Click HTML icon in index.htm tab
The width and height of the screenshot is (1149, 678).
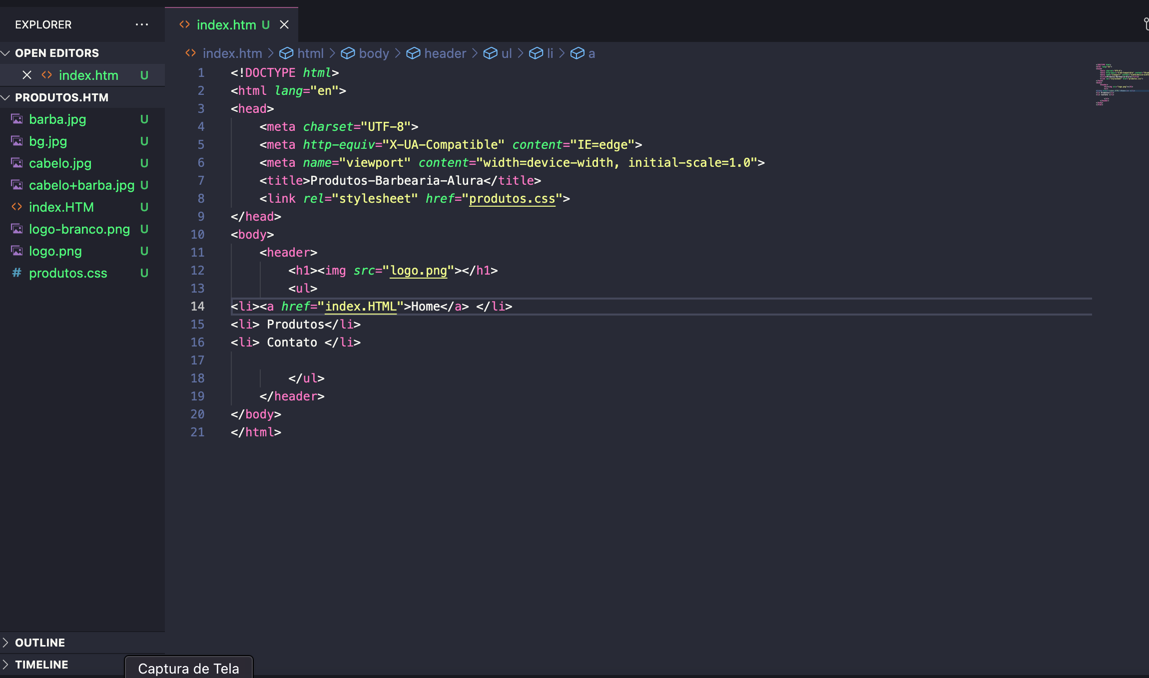coord(184,24)
